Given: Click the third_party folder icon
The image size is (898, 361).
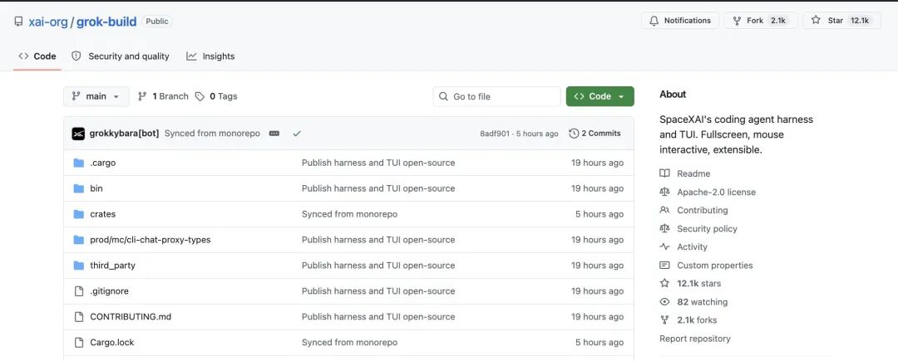Looking at the screenshot, I should [x=79, y=266].
